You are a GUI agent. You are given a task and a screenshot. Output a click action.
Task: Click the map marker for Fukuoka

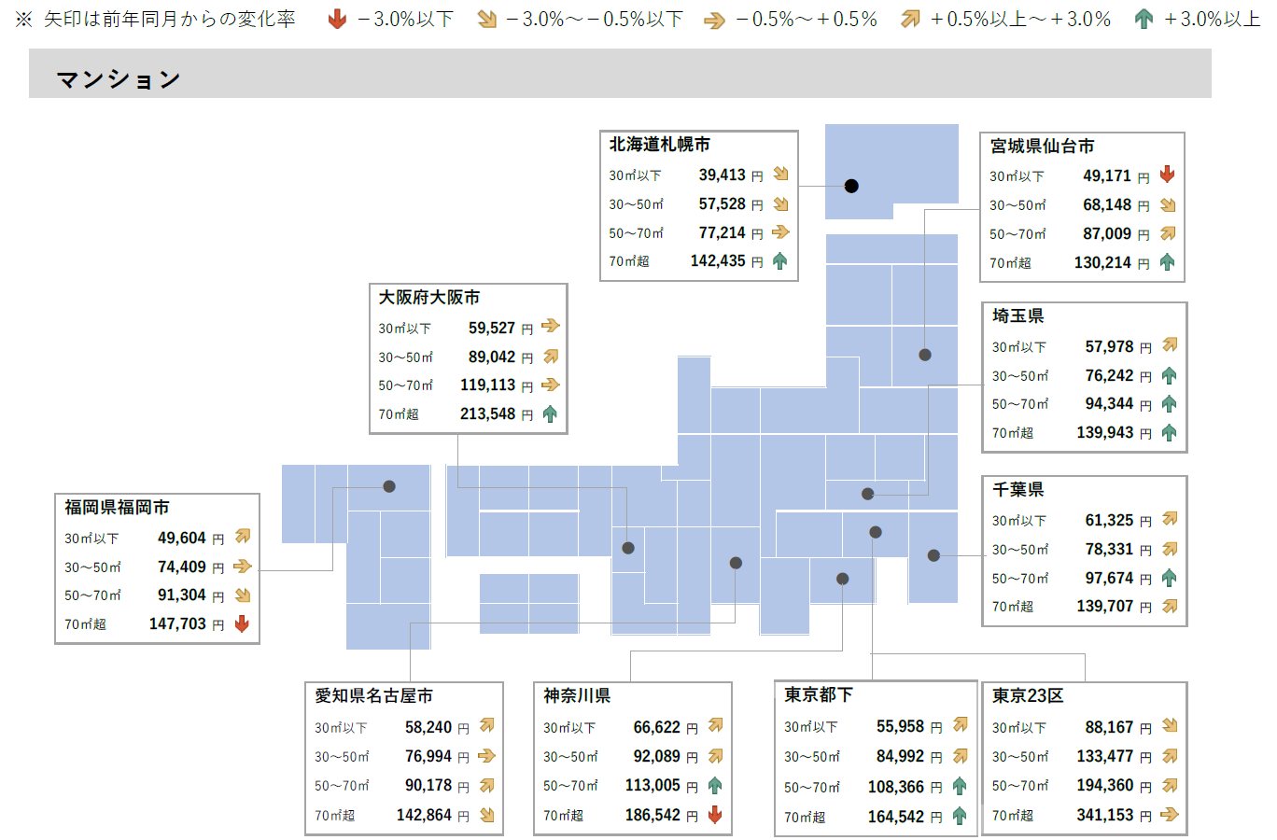[389, 485]
